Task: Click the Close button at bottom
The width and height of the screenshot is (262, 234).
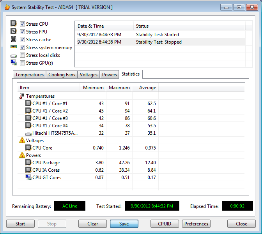Action: [x=241, y=223]
